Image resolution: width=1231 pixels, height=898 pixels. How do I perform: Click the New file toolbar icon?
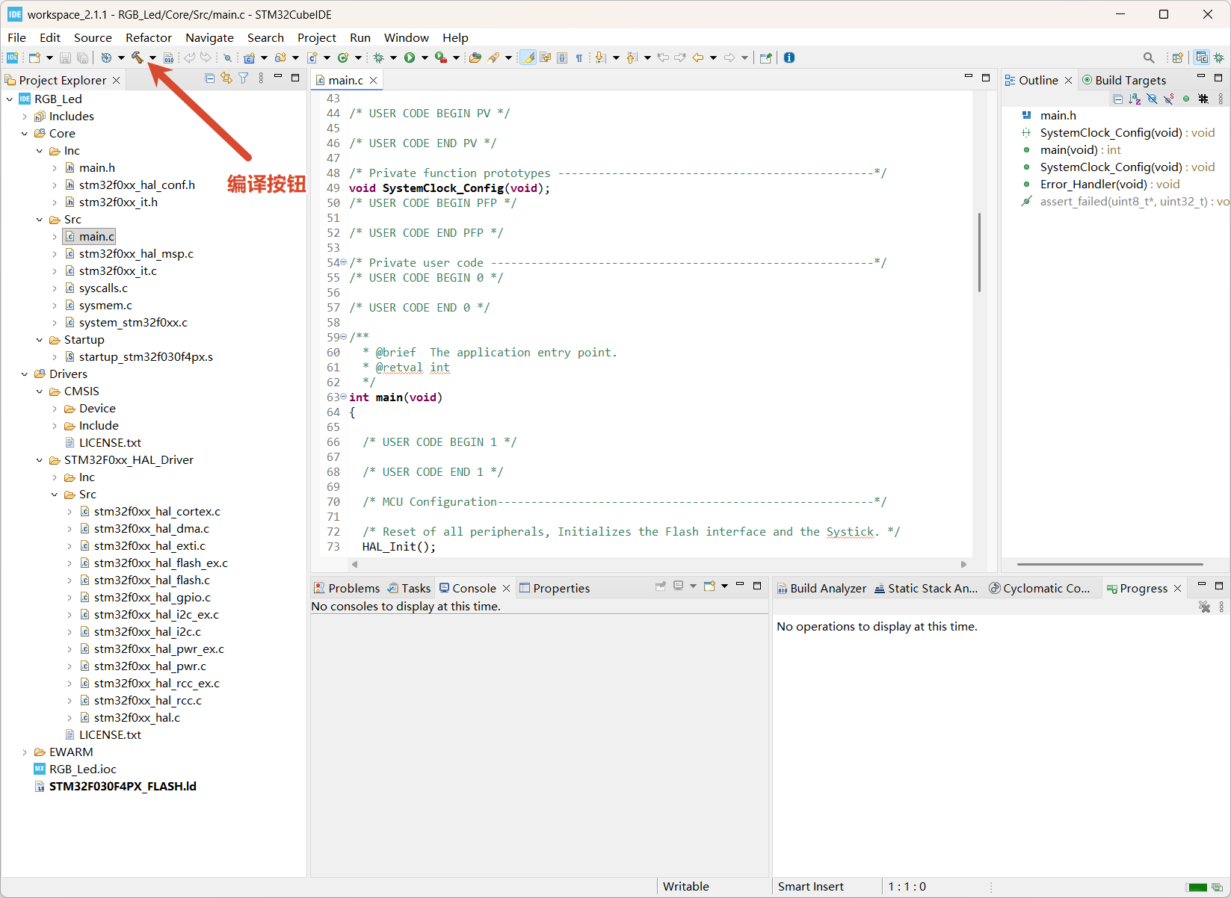(x=34, y=58)
